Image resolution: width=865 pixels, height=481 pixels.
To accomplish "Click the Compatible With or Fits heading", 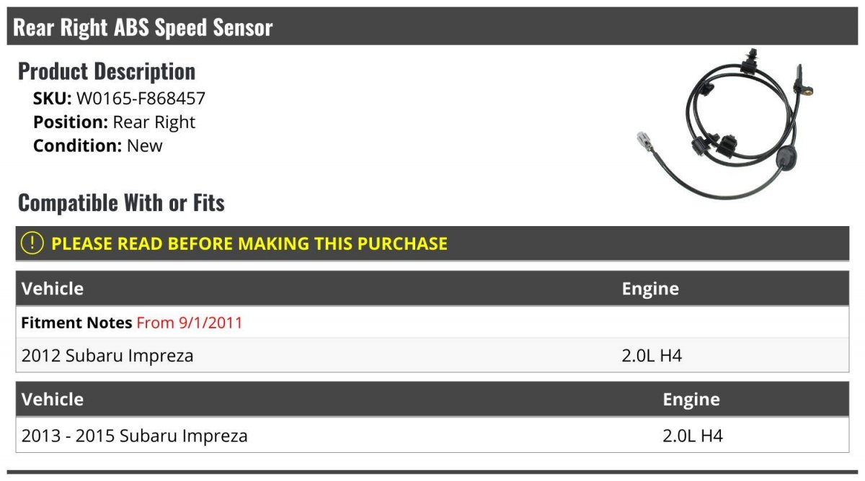I will pos(121,203).
